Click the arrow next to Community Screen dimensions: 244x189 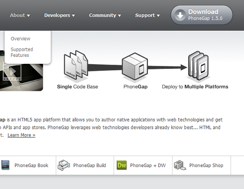pos(120,15)
